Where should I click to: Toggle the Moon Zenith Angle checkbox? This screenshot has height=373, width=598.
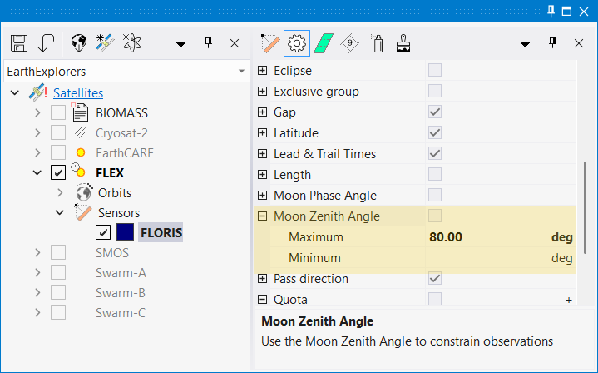[x=435, y=216]
